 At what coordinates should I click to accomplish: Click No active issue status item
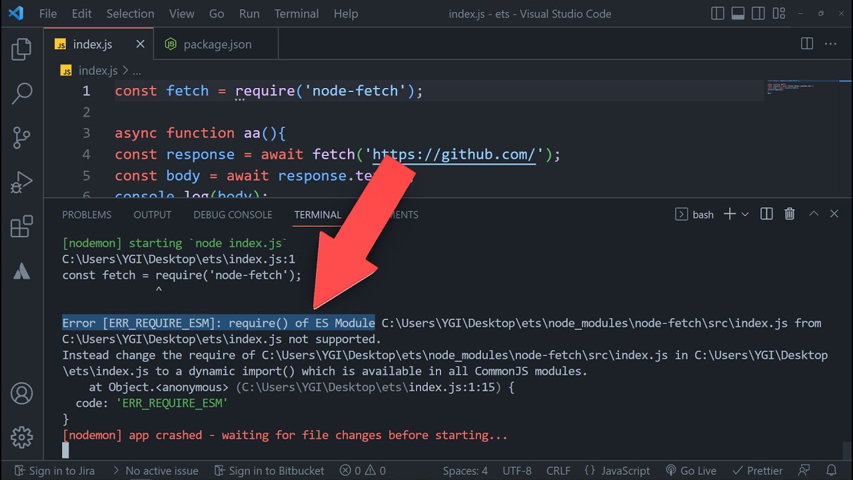155,471
